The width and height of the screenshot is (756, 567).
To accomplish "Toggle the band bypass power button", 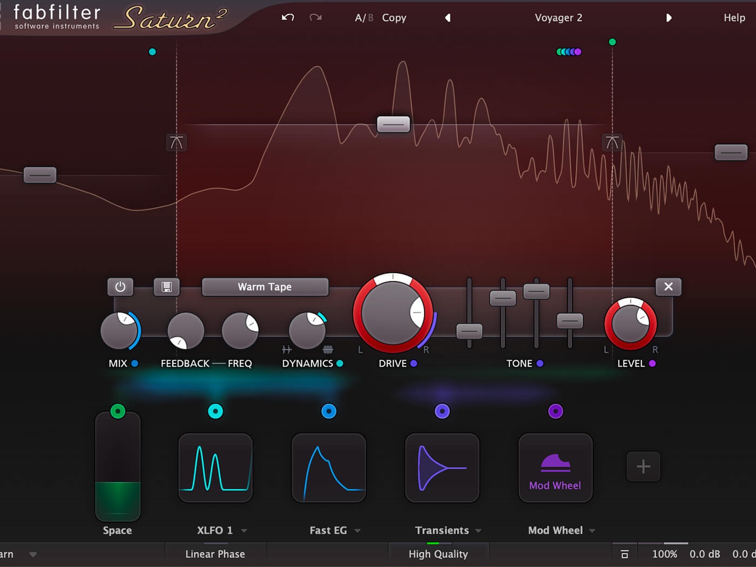I will coord(120,287).
